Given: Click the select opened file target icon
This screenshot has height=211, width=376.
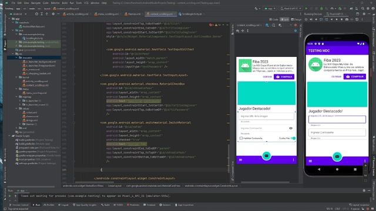Looking at the screenshot, I should click(x=36, y=14).
